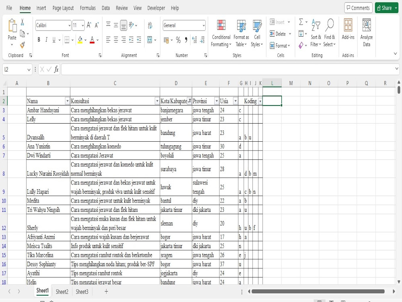Toggle Center horizontal alignment

pyautogui.click(x=116, y=39)
